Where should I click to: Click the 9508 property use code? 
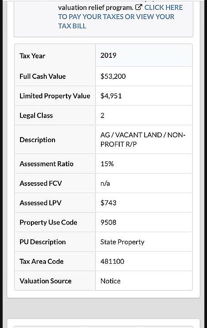(x=108, y=222)
